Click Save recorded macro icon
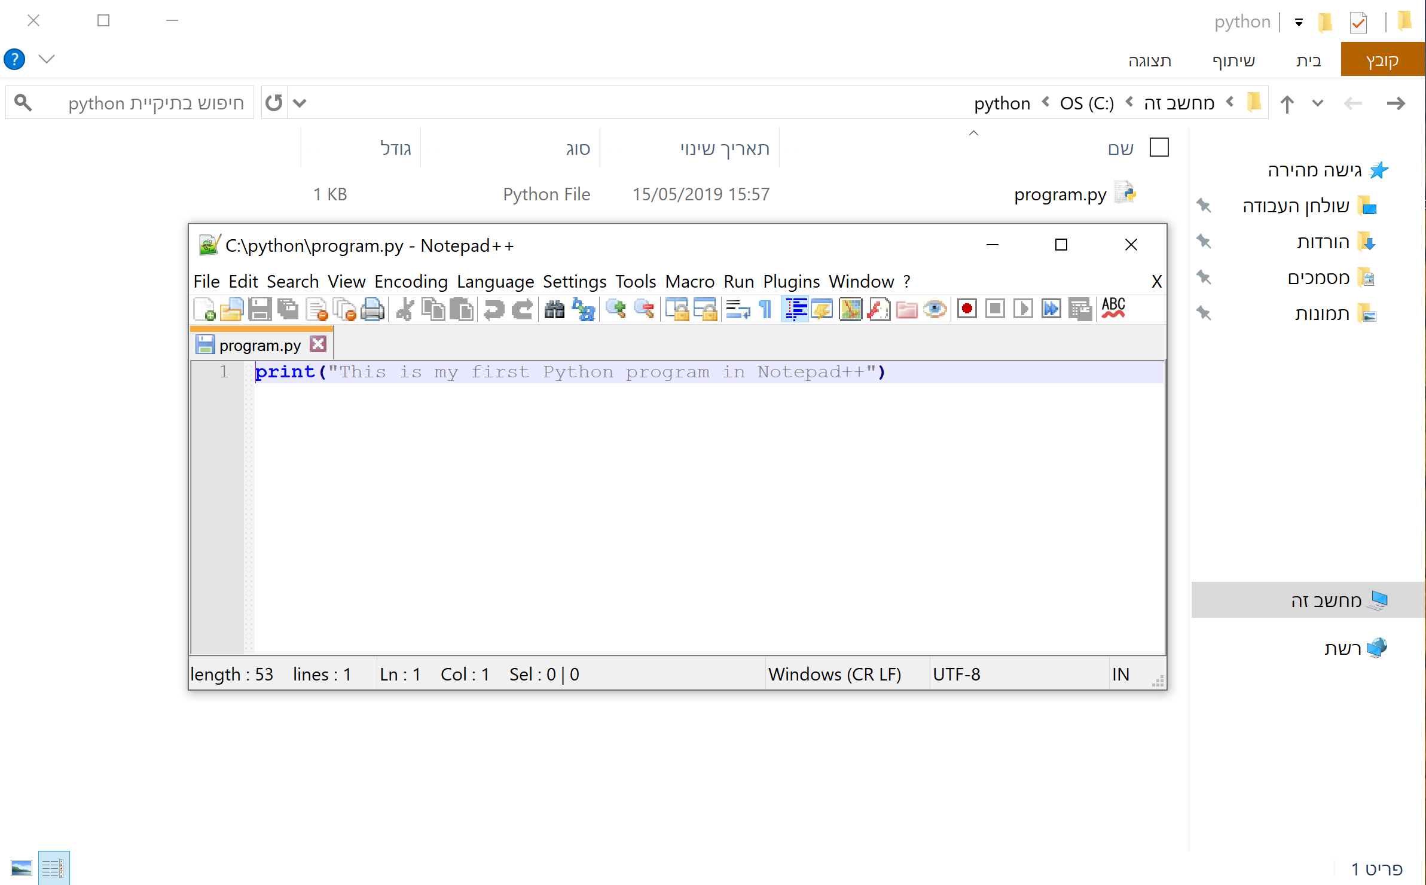 coord(1080,309)
